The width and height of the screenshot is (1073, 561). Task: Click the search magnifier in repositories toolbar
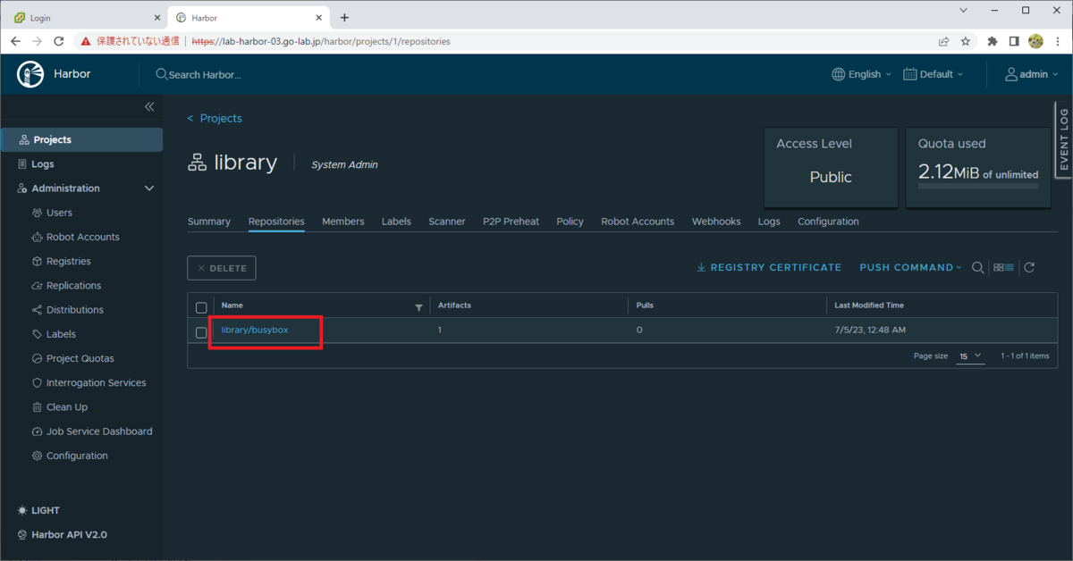tap(978, 267)
